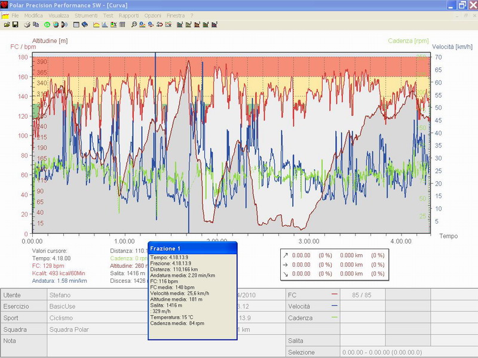Click the blue book toolbar icon
The height and width of the screenshot is (358, 478).
(85, 24)
